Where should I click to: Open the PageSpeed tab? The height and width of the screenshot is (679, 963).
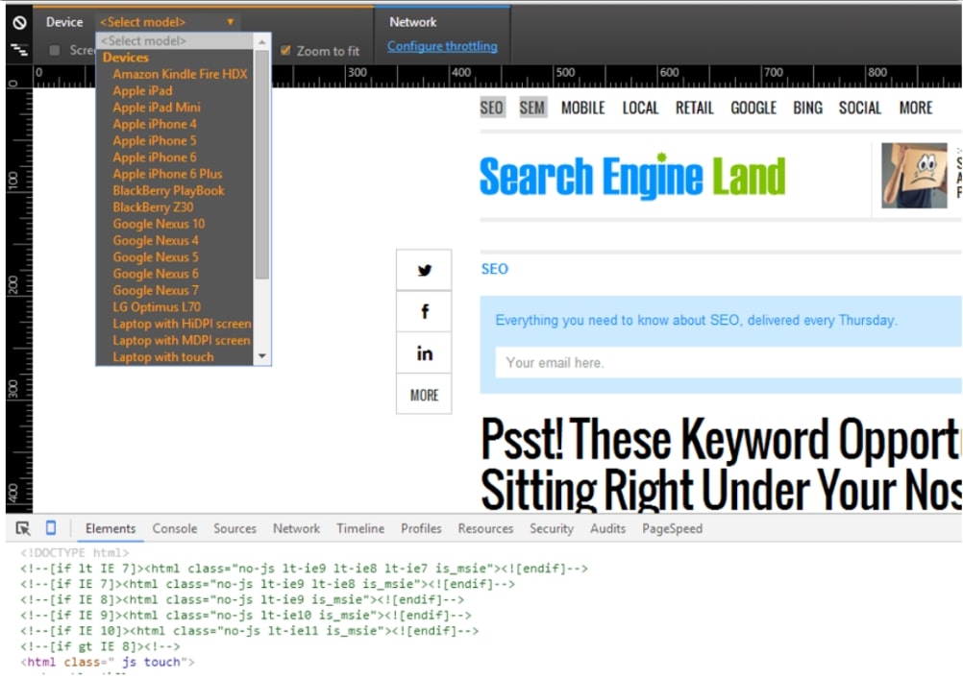click(x=672, y=528)
